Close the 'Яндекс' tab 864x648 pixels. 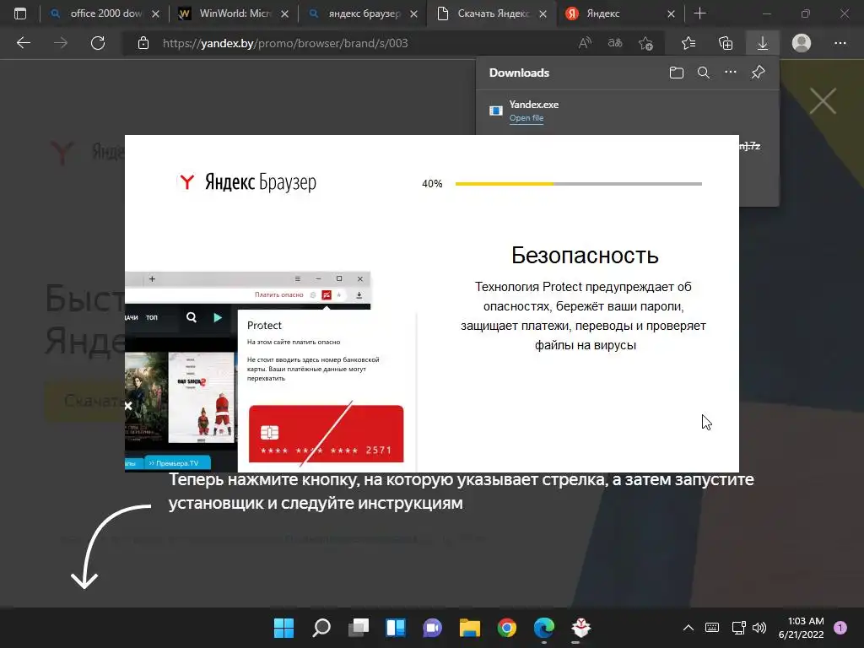point(671,14)
